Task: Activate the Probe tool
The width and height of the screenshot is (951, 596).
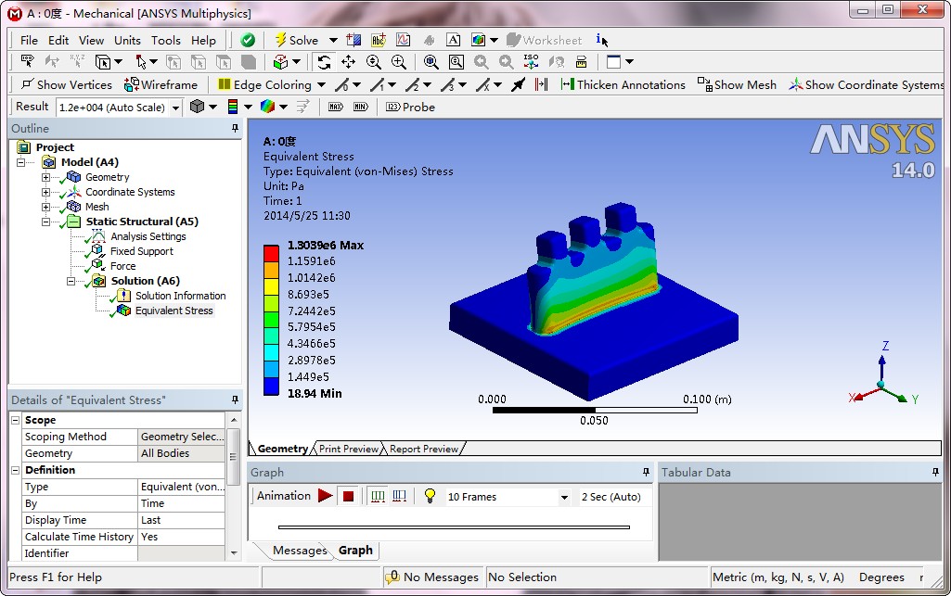Action: tap(411, 108)
